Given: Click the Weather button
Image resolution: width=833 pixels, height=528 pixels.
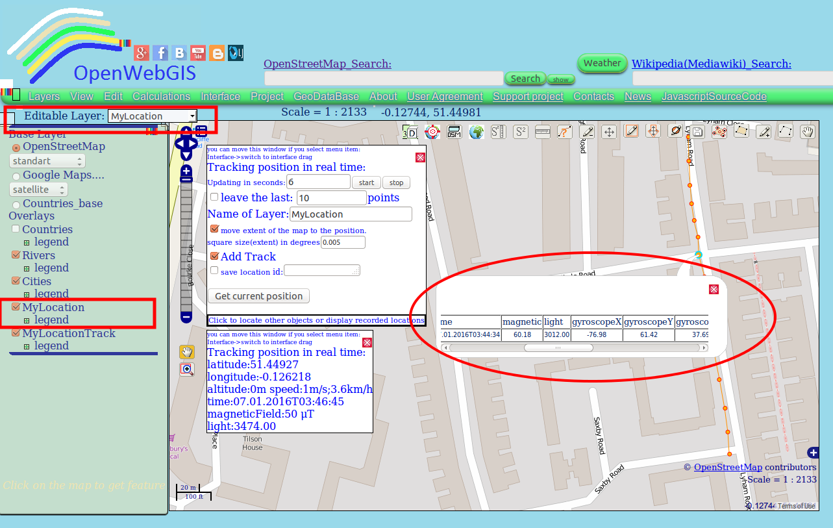Looking at the screenshot, I should click(602, 63).
